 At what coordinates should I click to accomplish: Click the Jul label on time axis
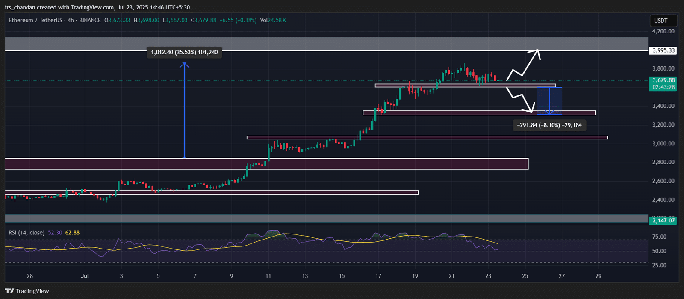tap(85, 276)
